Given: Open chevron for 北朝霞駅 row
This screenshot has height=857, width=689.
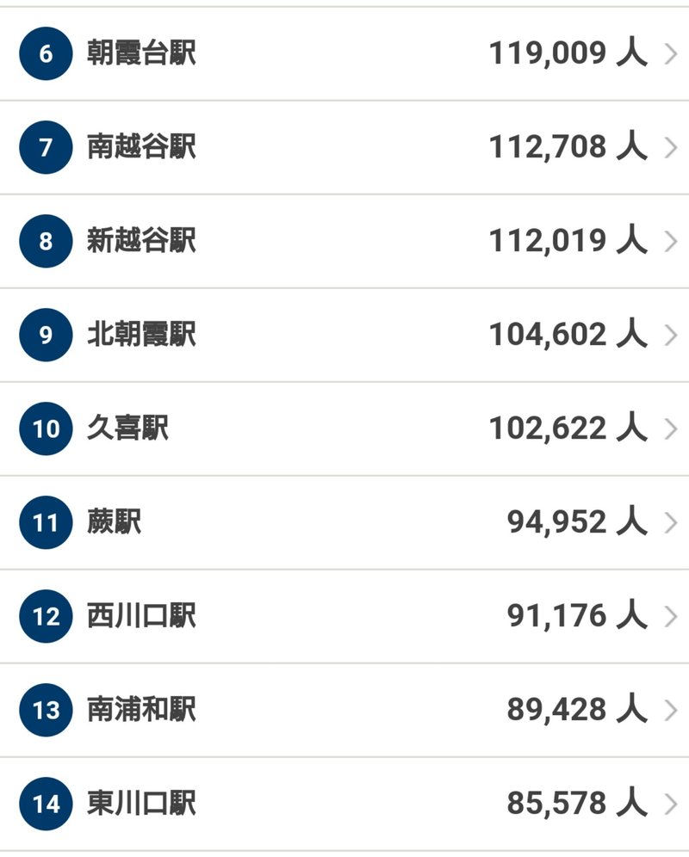Looking at the screenshot, I should [672, 335].
